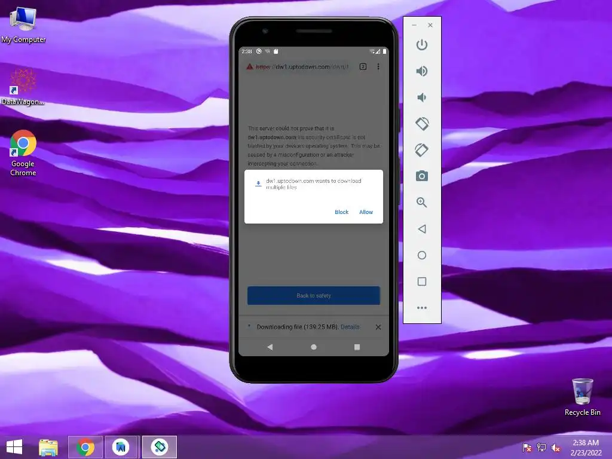The image size is (612, 459).
Task: Block multiple file downloads in the dialog
Action: 341,212
